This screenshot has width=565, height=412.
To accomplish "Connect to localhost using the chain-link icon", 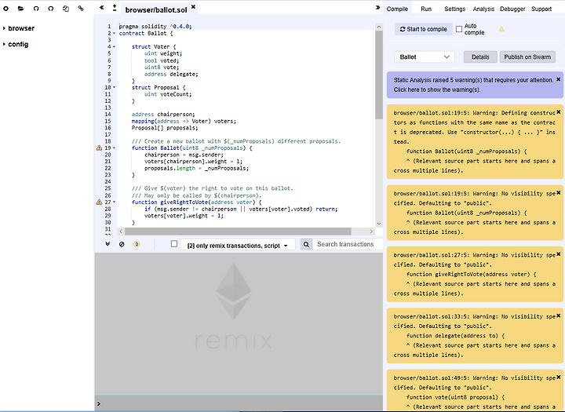I will 81,9.
